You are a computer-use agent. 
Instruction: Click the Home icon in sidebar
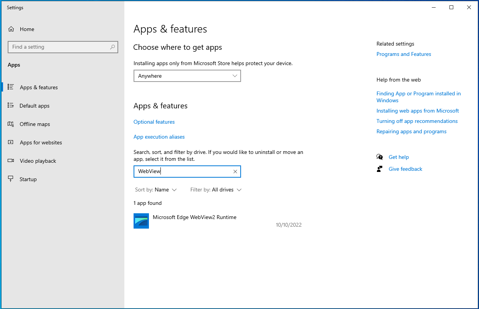tap(11, 29)
